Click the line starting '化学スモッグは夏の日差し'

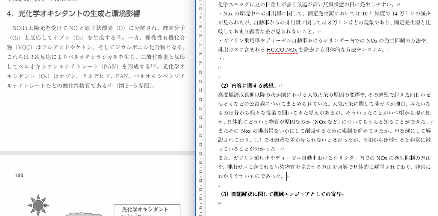(x=307, y=5)
